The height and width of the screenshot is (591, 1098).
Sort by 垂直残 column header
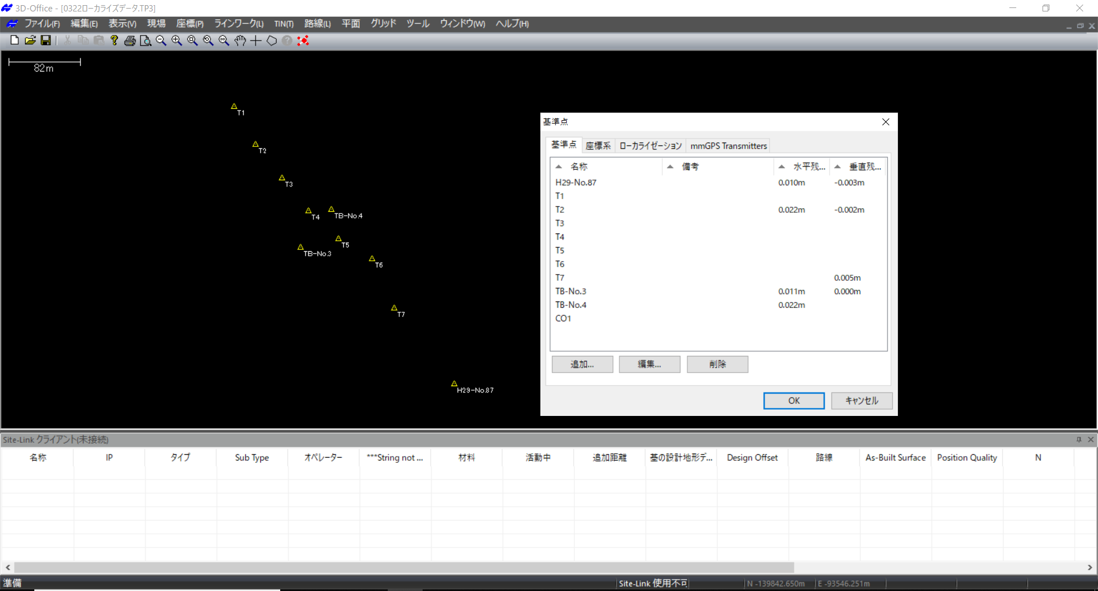coord(864,166)
